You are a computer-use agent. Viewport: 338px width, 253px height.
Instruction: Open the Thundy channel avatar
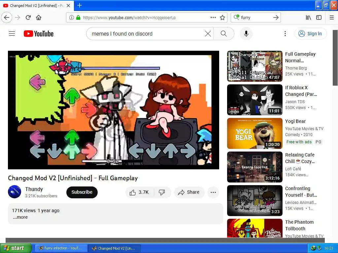[15, 192]
